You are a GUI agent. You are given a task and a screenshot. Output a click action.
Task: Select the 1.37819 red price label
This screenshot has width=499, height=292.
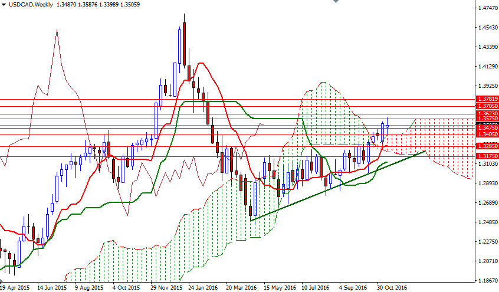click(487, 99)
